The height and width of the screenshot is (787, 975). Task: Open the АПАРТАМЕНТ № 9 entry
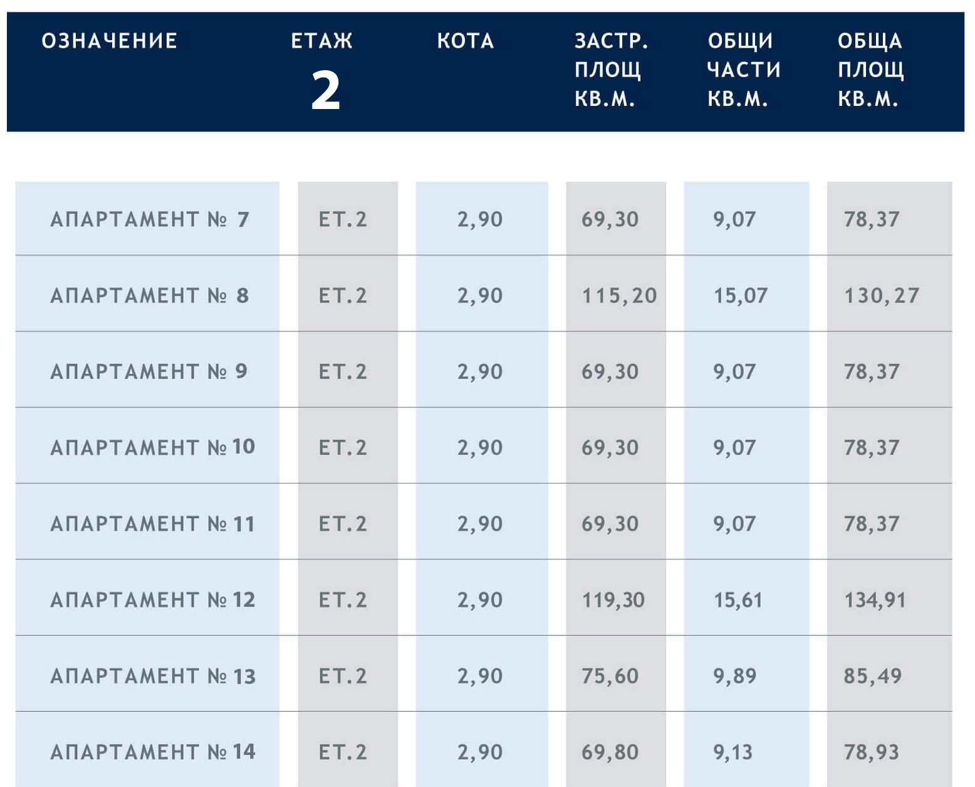click(x=149, y=372)
